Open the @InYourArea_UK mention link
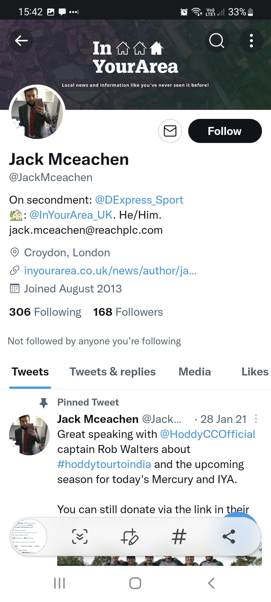The height and width of the screenshot is (602, 271). coord(71,215)
